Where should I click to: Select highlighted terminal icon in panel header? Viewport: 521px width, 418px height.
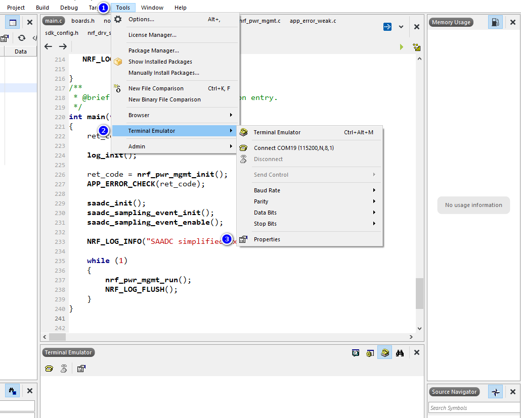385,353
